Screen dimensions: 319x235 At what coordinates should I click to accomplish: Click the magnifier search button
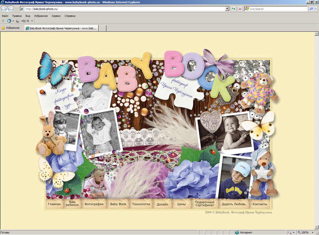311,9
